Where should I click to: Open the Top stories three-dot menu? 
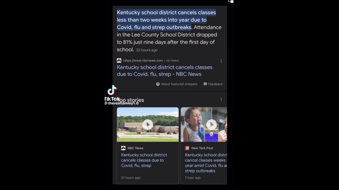tap(221, 100)
